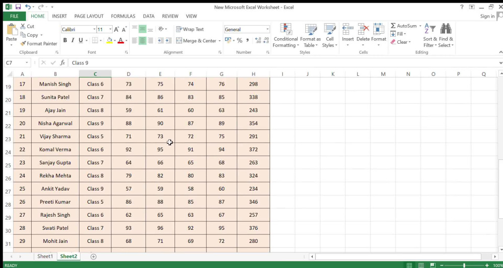This screenshot has height=268, width=503.
Task: Click the Undo arrow icon
Action: tap(28, 7)
